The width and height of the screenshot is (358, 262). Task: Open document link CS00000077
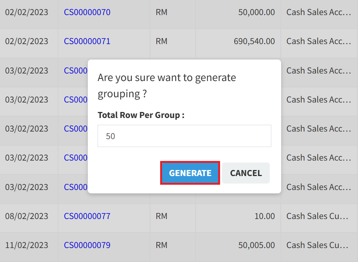pos(87,216)
